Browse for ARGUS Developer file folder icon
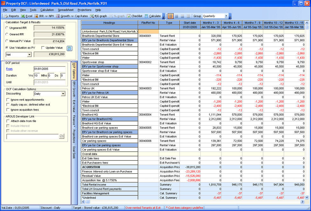311x211 pixels. (x=62, y=136)
